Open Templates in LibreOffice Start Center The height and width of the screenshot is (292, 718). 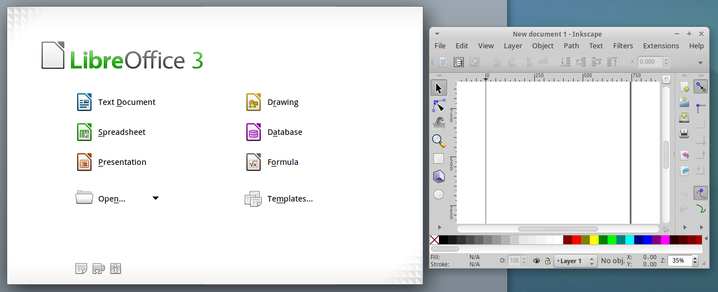pyautogui.click(x=279, y=198)
